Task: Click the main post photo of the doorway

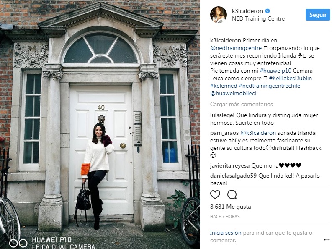Action: (x=100, y=124)
